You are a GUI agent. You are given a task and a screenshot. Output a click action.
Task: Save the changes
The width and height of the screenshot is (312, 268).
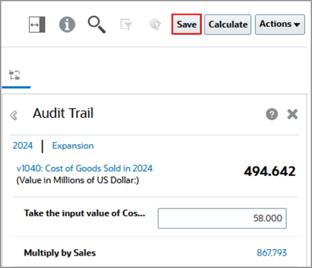click(187, 24)
